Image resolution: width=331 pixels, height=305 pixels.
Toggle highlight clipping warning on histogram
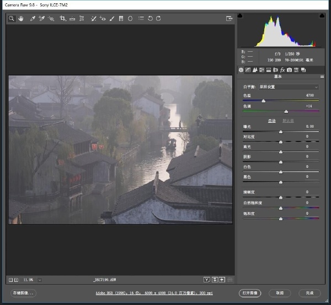pyautogui.click(x=316, y=15)
